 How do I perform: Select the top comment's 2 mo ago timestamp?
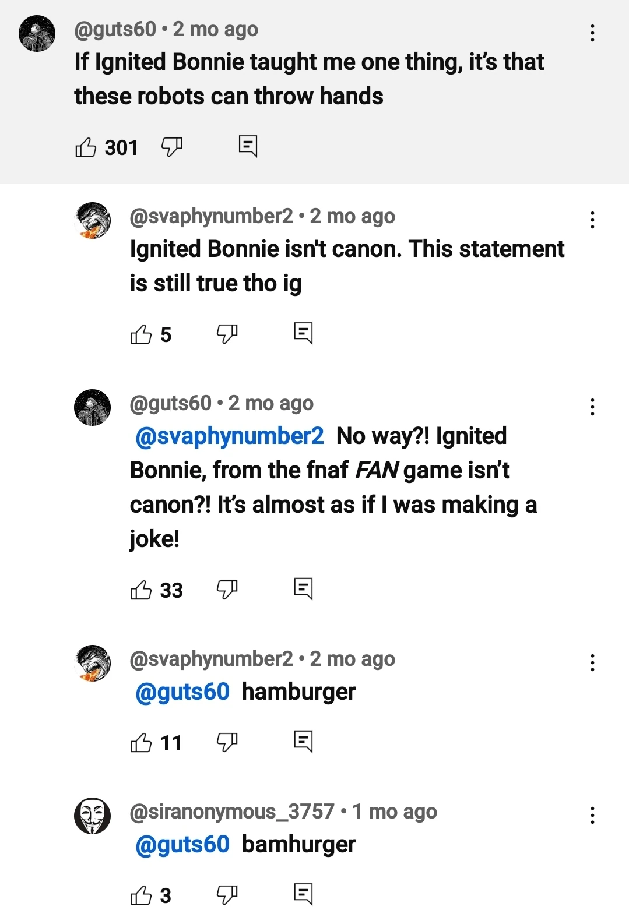215,29
